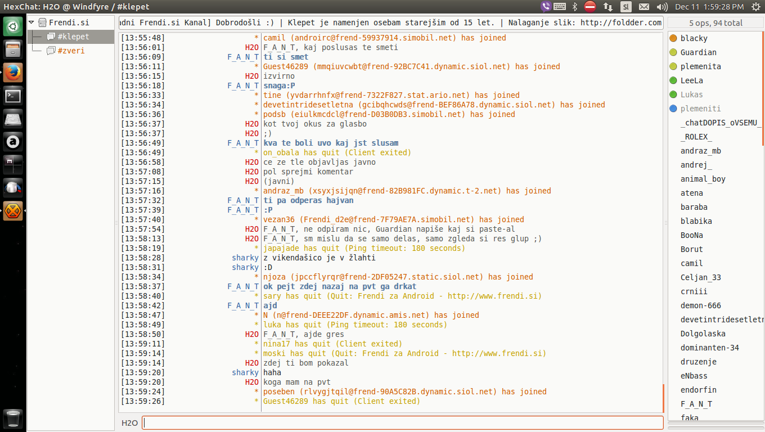
Task: Click the channel topic bar
Action: pyautogui.click(x=391, y=22)
